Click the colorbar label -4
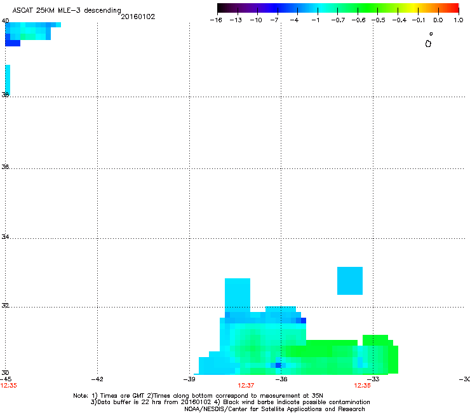 [x=294, y=20]
